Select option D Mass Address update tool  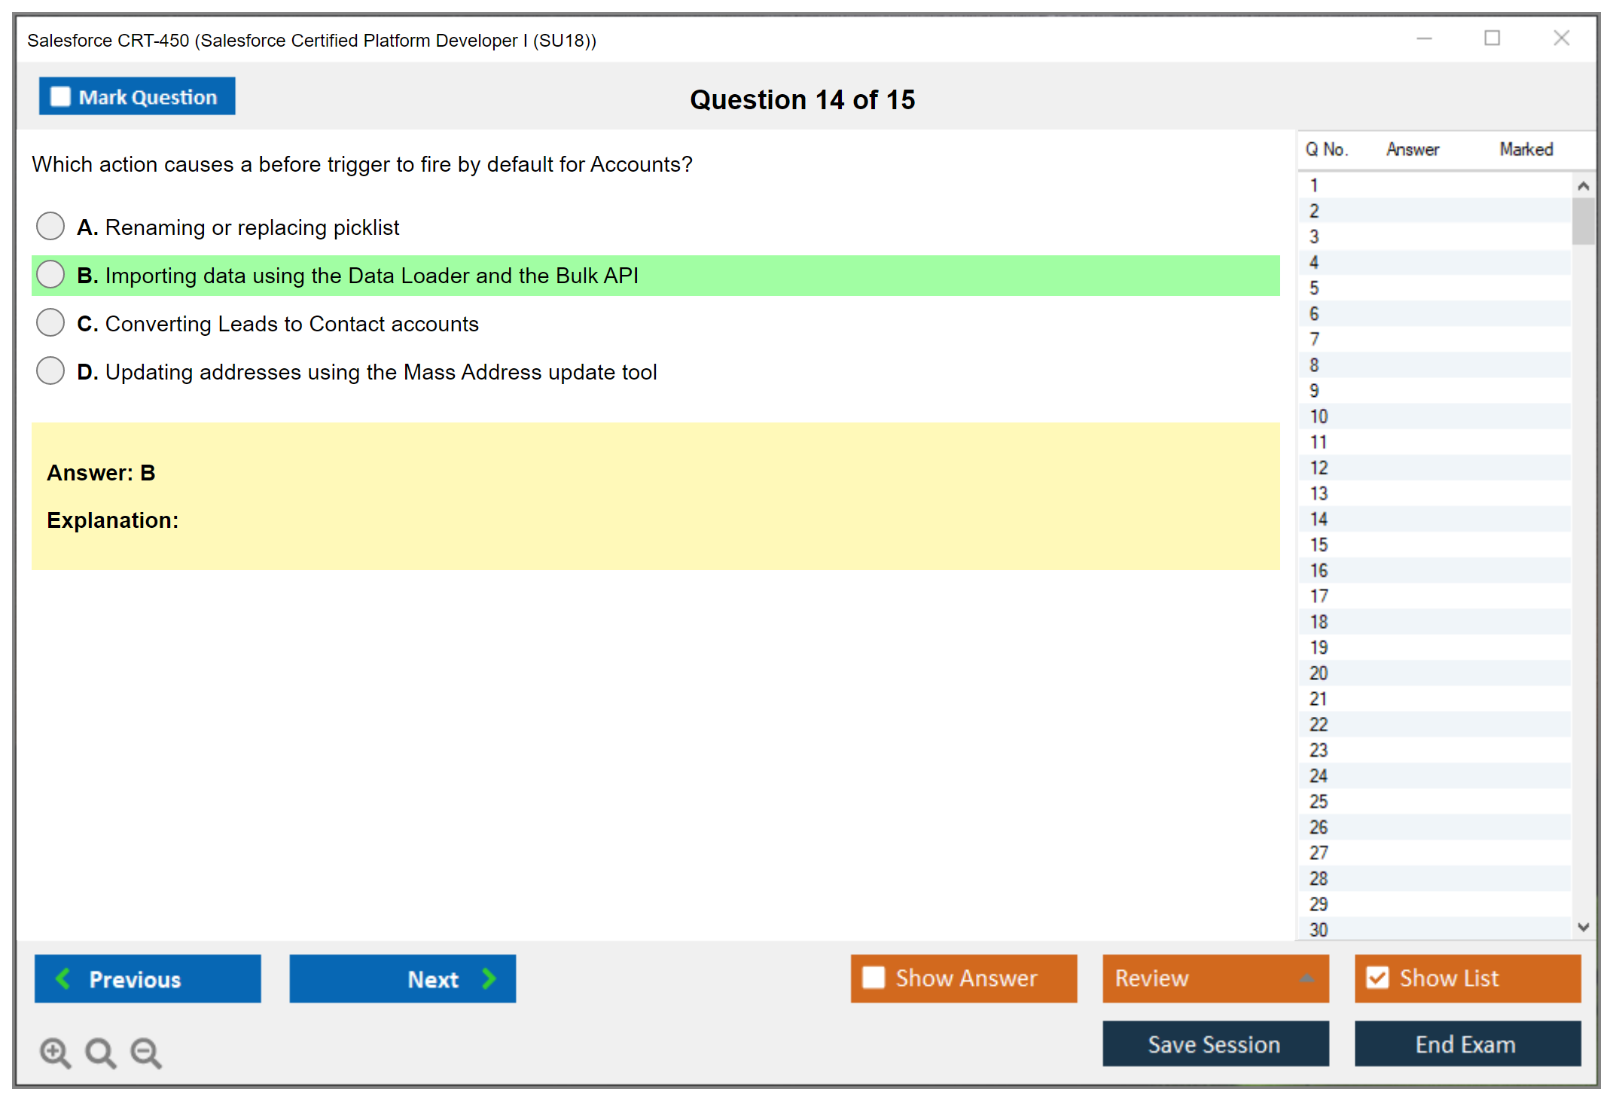50,371
